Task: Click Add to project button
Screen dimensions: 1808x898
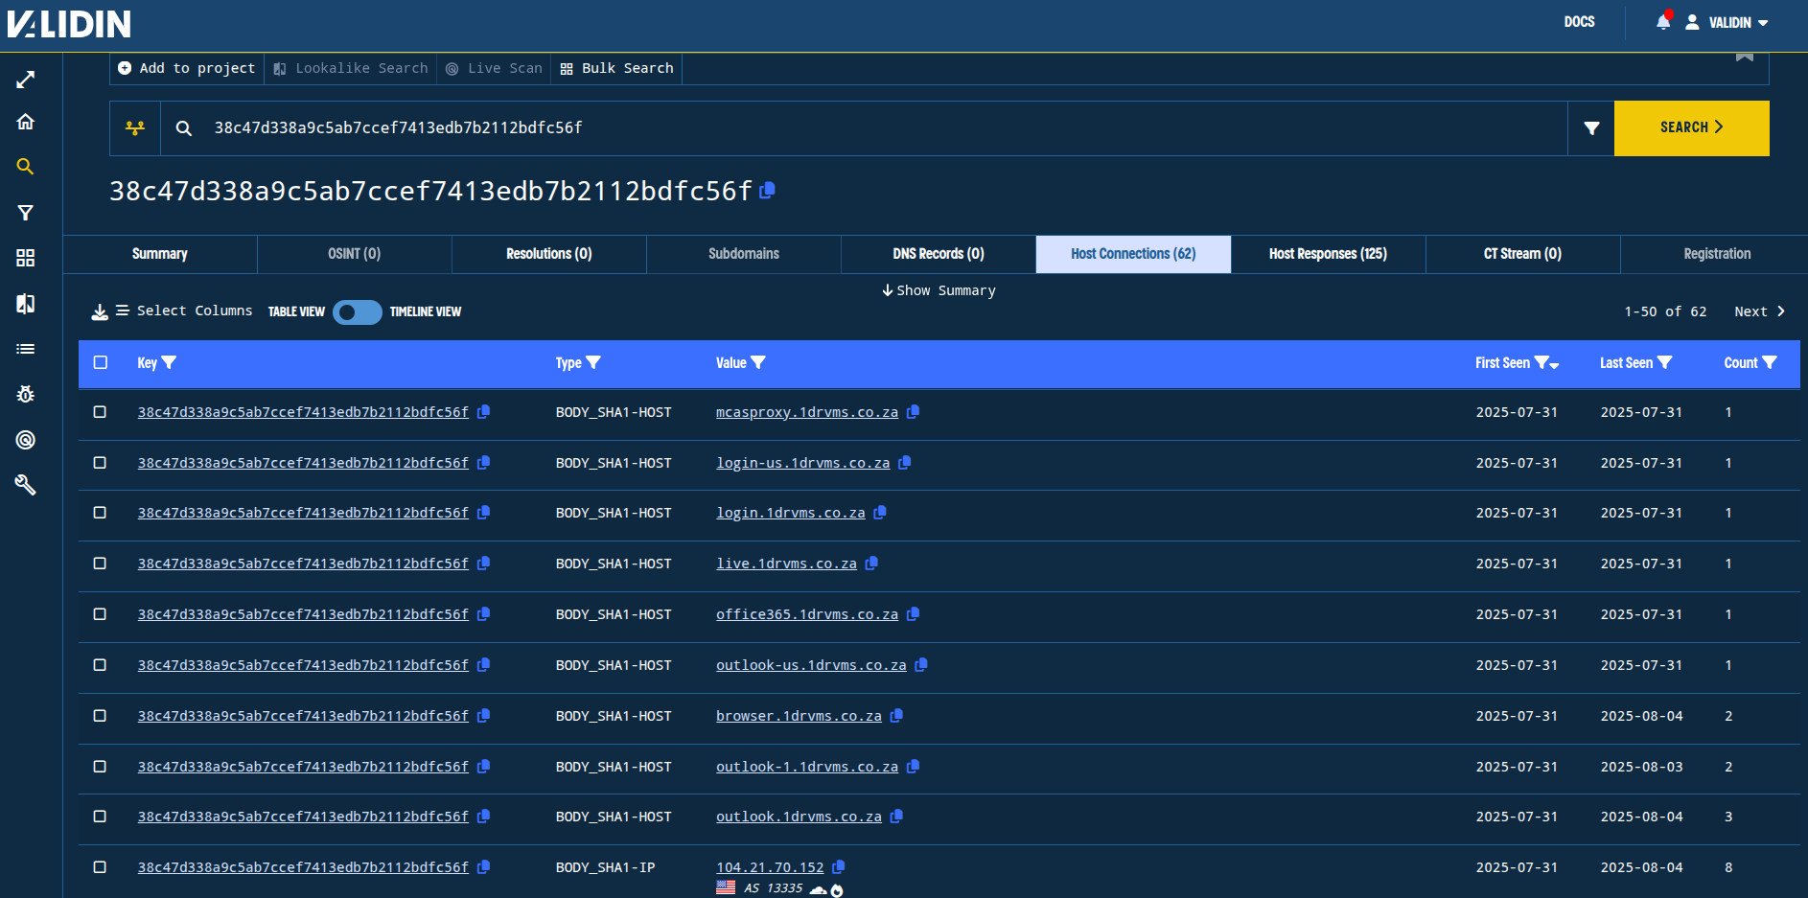Action: tap(187, 68)
